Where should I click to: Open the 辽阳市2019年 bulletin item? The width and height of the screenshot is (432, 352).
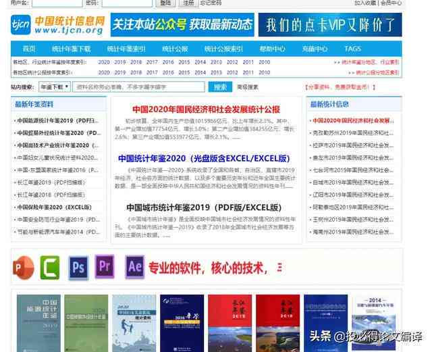pos(352,195)
